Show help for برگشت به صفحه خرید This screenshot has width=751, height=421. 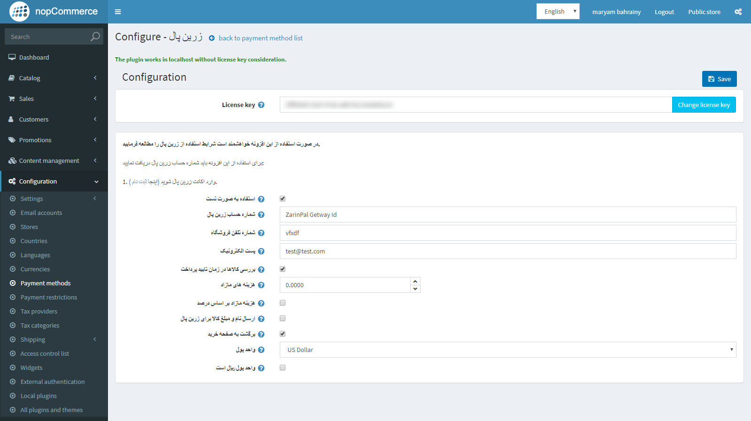point(261,334)
